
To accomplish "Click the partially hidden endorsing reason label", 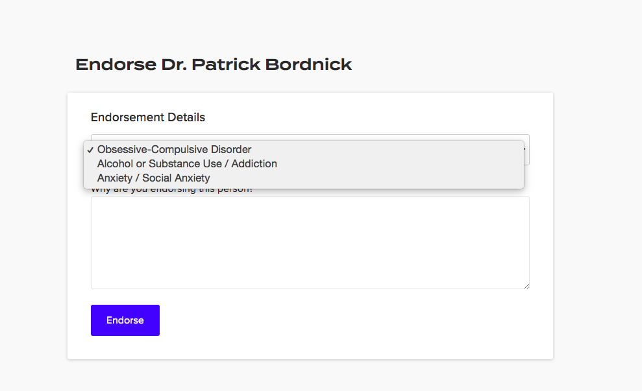I will click(172, 191).
